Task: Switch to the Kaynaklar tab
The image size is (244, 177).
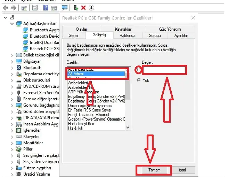Action: [x=123, y=29]
